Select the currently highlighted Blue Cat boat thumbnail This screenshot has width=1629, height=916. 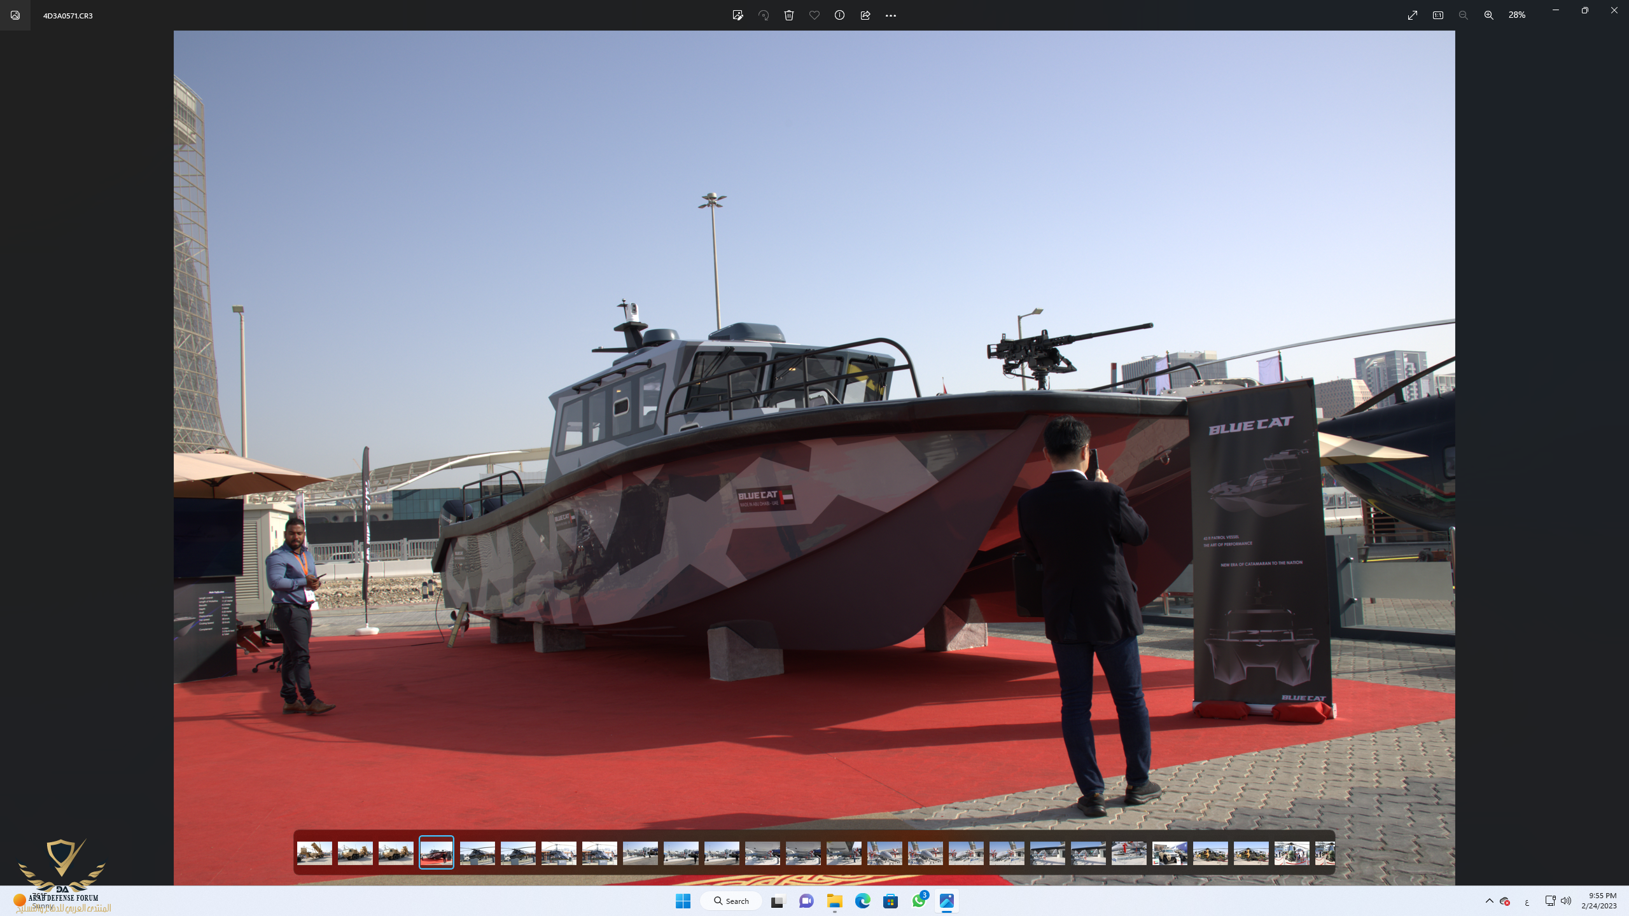point(437,852)
